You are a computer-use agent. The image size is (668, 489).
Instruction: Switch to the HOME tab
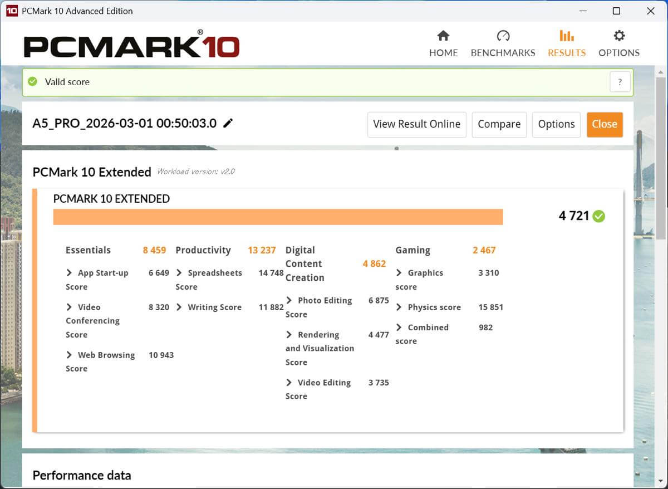pyautogui.click(x=443, y=53)
